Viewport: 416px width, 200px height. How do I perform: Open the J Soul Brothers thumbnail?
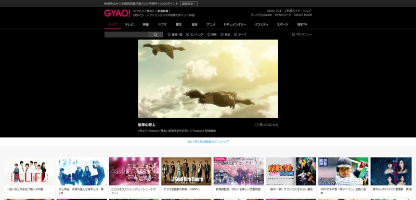[x=186, y=171]
